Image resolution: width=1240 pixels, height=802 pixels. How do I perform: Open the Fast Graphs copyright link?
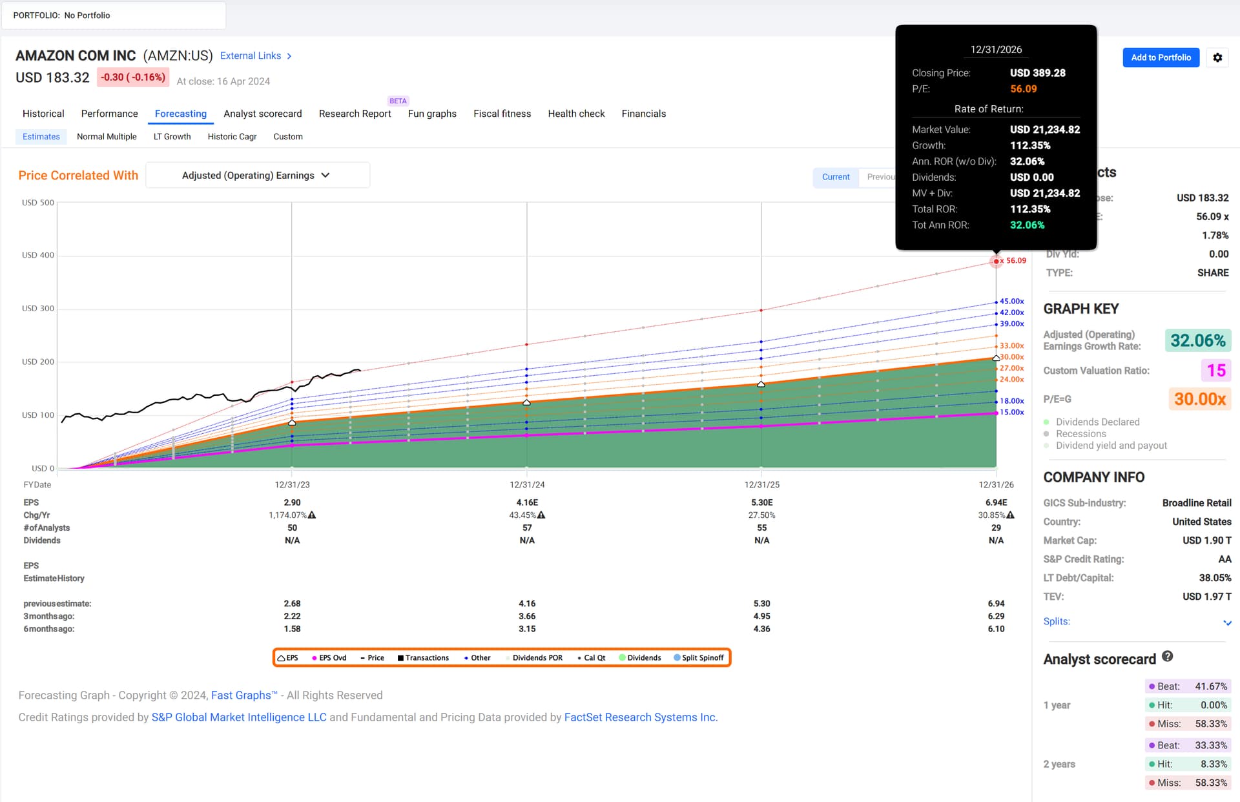point(244,695)
